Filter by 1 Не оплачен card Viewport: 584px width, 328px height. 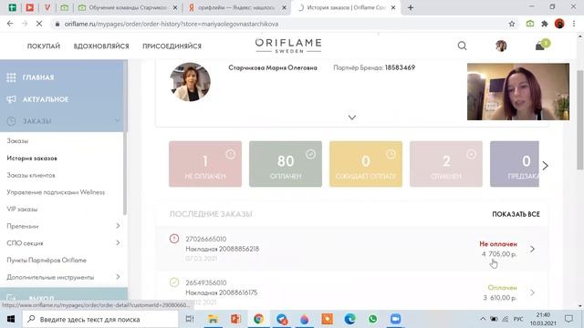(x=205, y=164)
